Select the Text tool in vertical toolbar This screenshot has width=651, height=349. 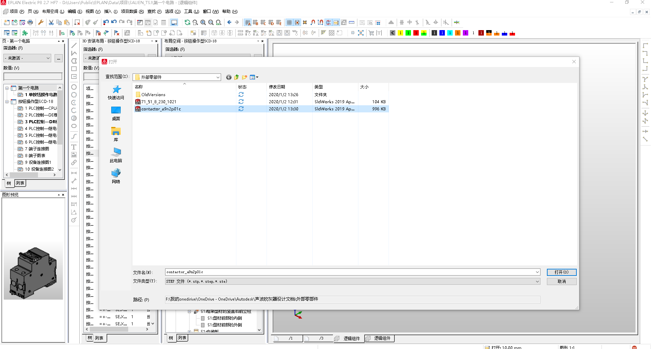click(74, 147)
